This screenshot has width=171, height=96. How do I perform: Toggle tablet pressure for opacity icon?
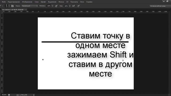pos(56,6)
